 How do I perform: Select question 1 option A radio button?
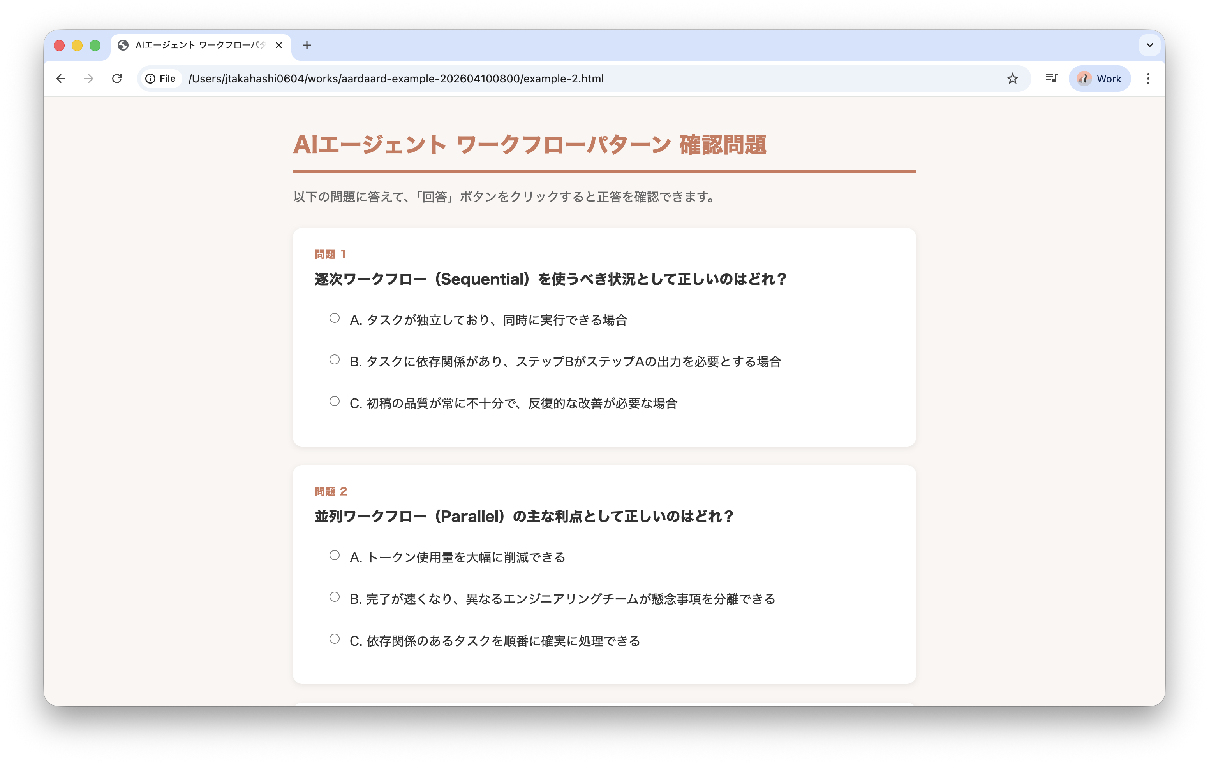pos(334,318)
